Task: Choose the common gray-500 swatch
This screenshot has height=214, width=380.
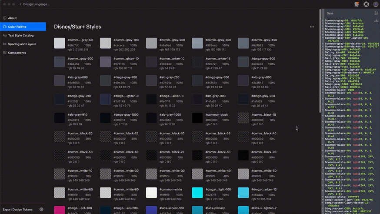Action: [x=60, y=62]
